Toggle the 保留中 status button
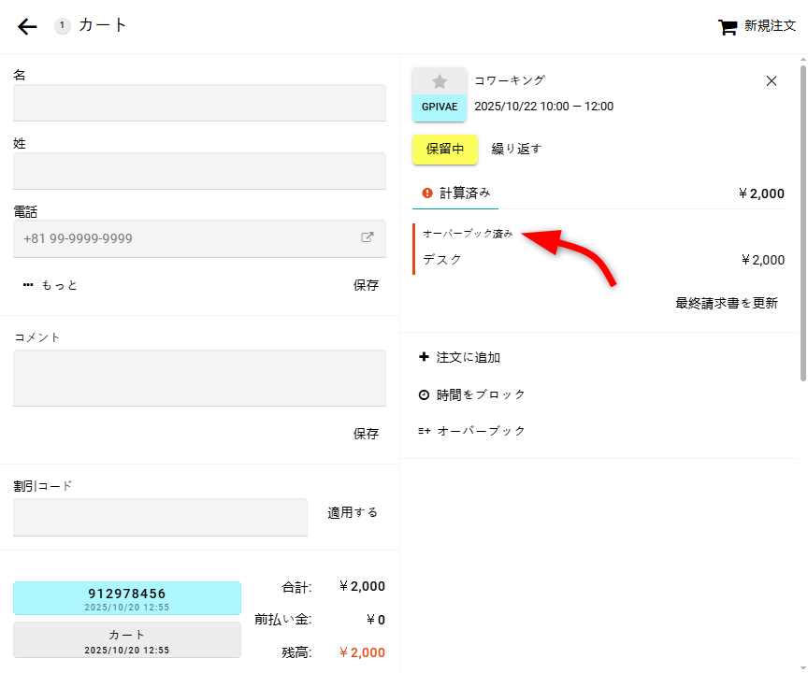The height and width of the screenshot is (673, 808). [x=445, y=149]
